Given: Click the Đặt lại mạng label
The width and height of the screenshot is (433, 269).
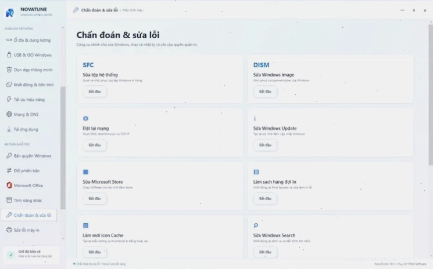Looking at the screenshot, I should (x=95, y=128).
